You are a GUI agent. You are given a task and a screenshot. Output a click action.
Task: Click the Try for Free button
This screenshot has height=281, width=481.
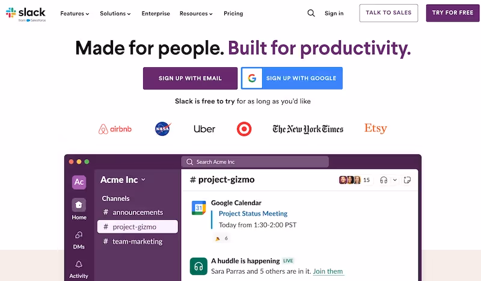pos(453,13)
